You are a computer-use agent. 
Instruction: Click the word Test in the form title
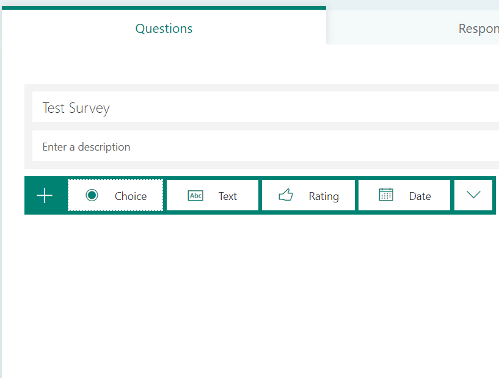tap(53, 109)
